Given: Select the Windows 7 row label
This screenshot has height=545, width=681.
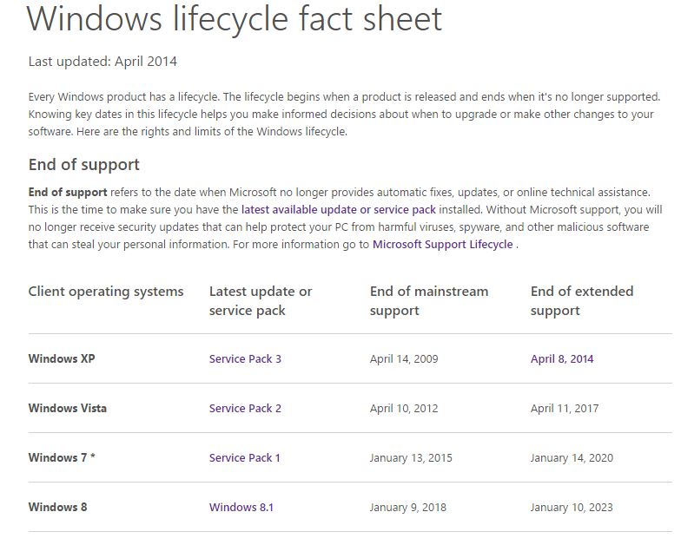Looking at the screenshot, I should 62,458.
